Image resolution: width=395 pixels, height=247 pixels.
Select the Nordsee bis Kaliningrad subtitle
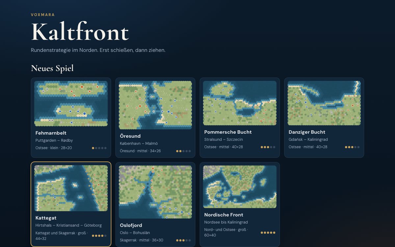[226, 222]
